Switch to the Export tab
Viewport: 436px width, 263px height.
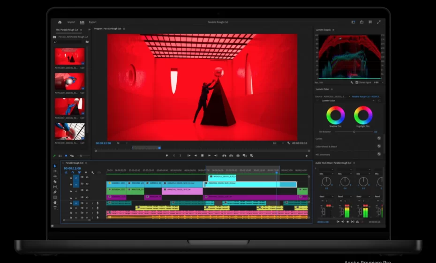92,22
